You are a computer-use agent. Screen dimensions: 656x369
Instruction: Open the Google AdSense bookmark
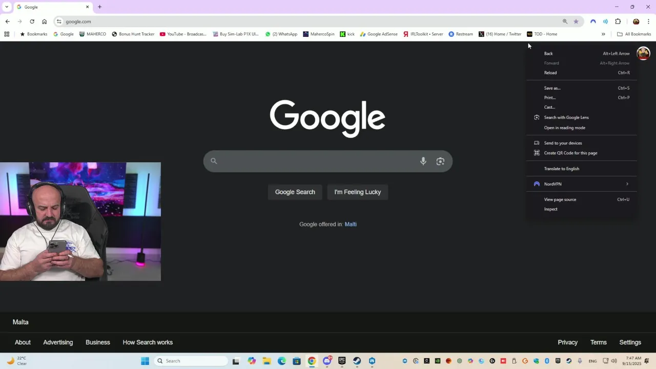click(x=379, y=34)
